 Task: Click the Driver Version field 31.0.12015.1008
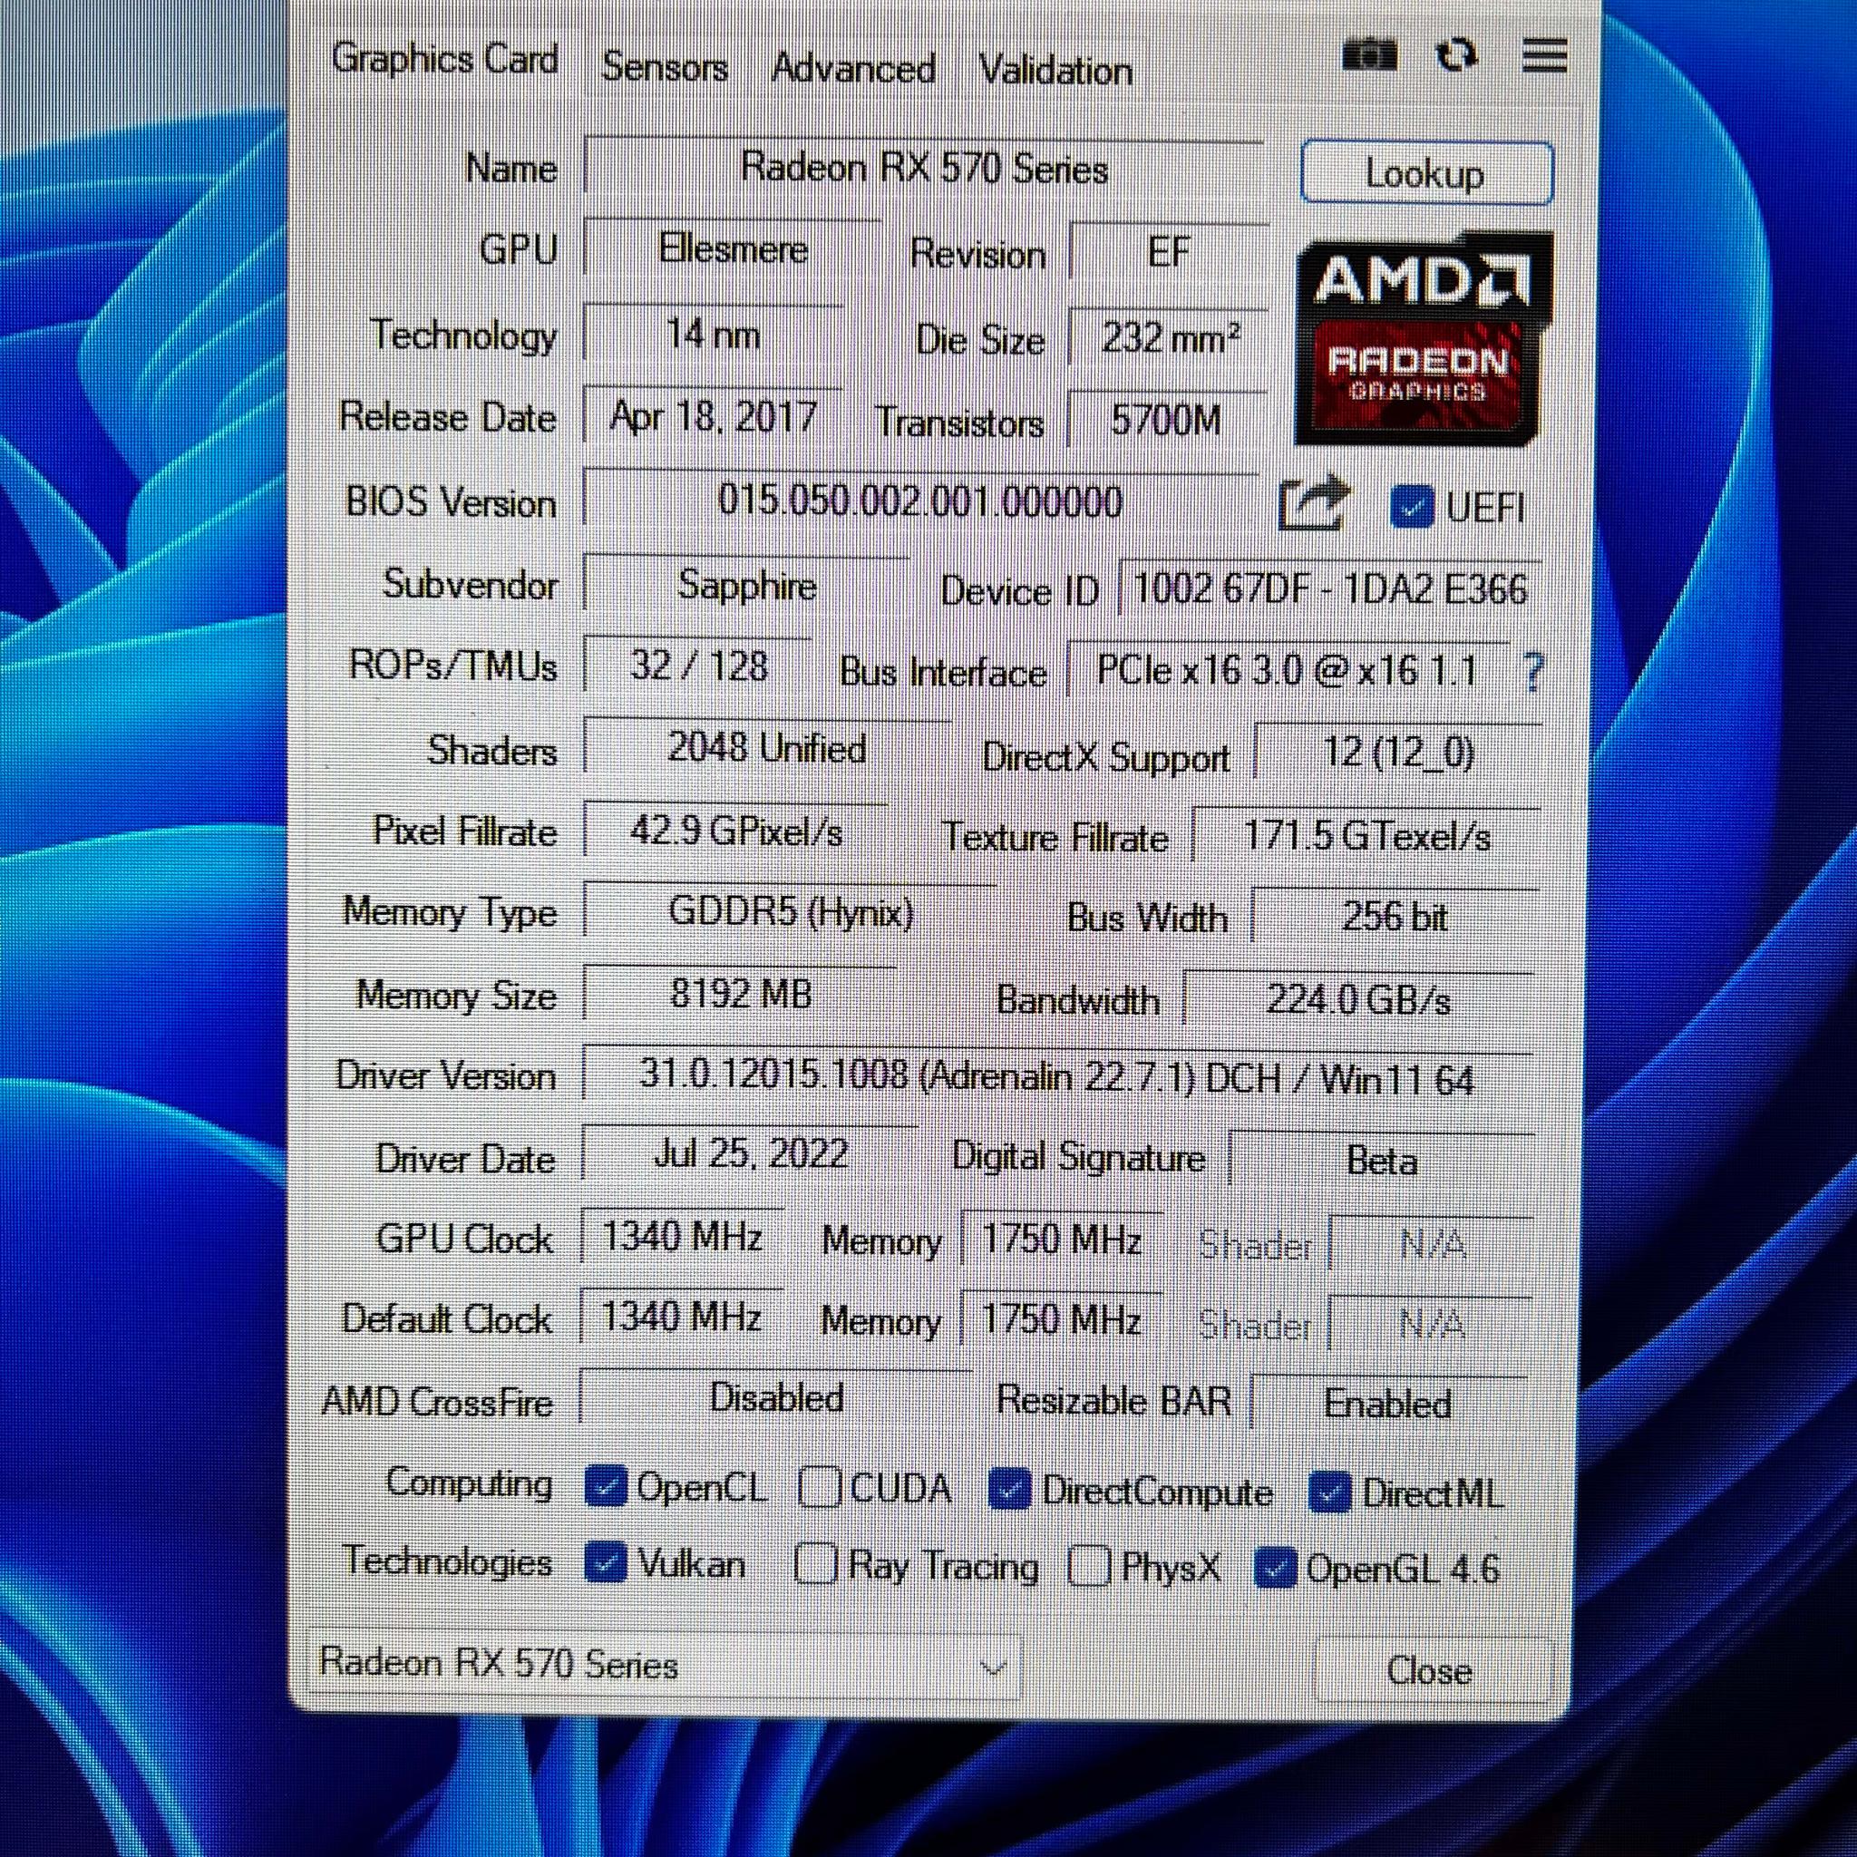click(1057, 1075)
